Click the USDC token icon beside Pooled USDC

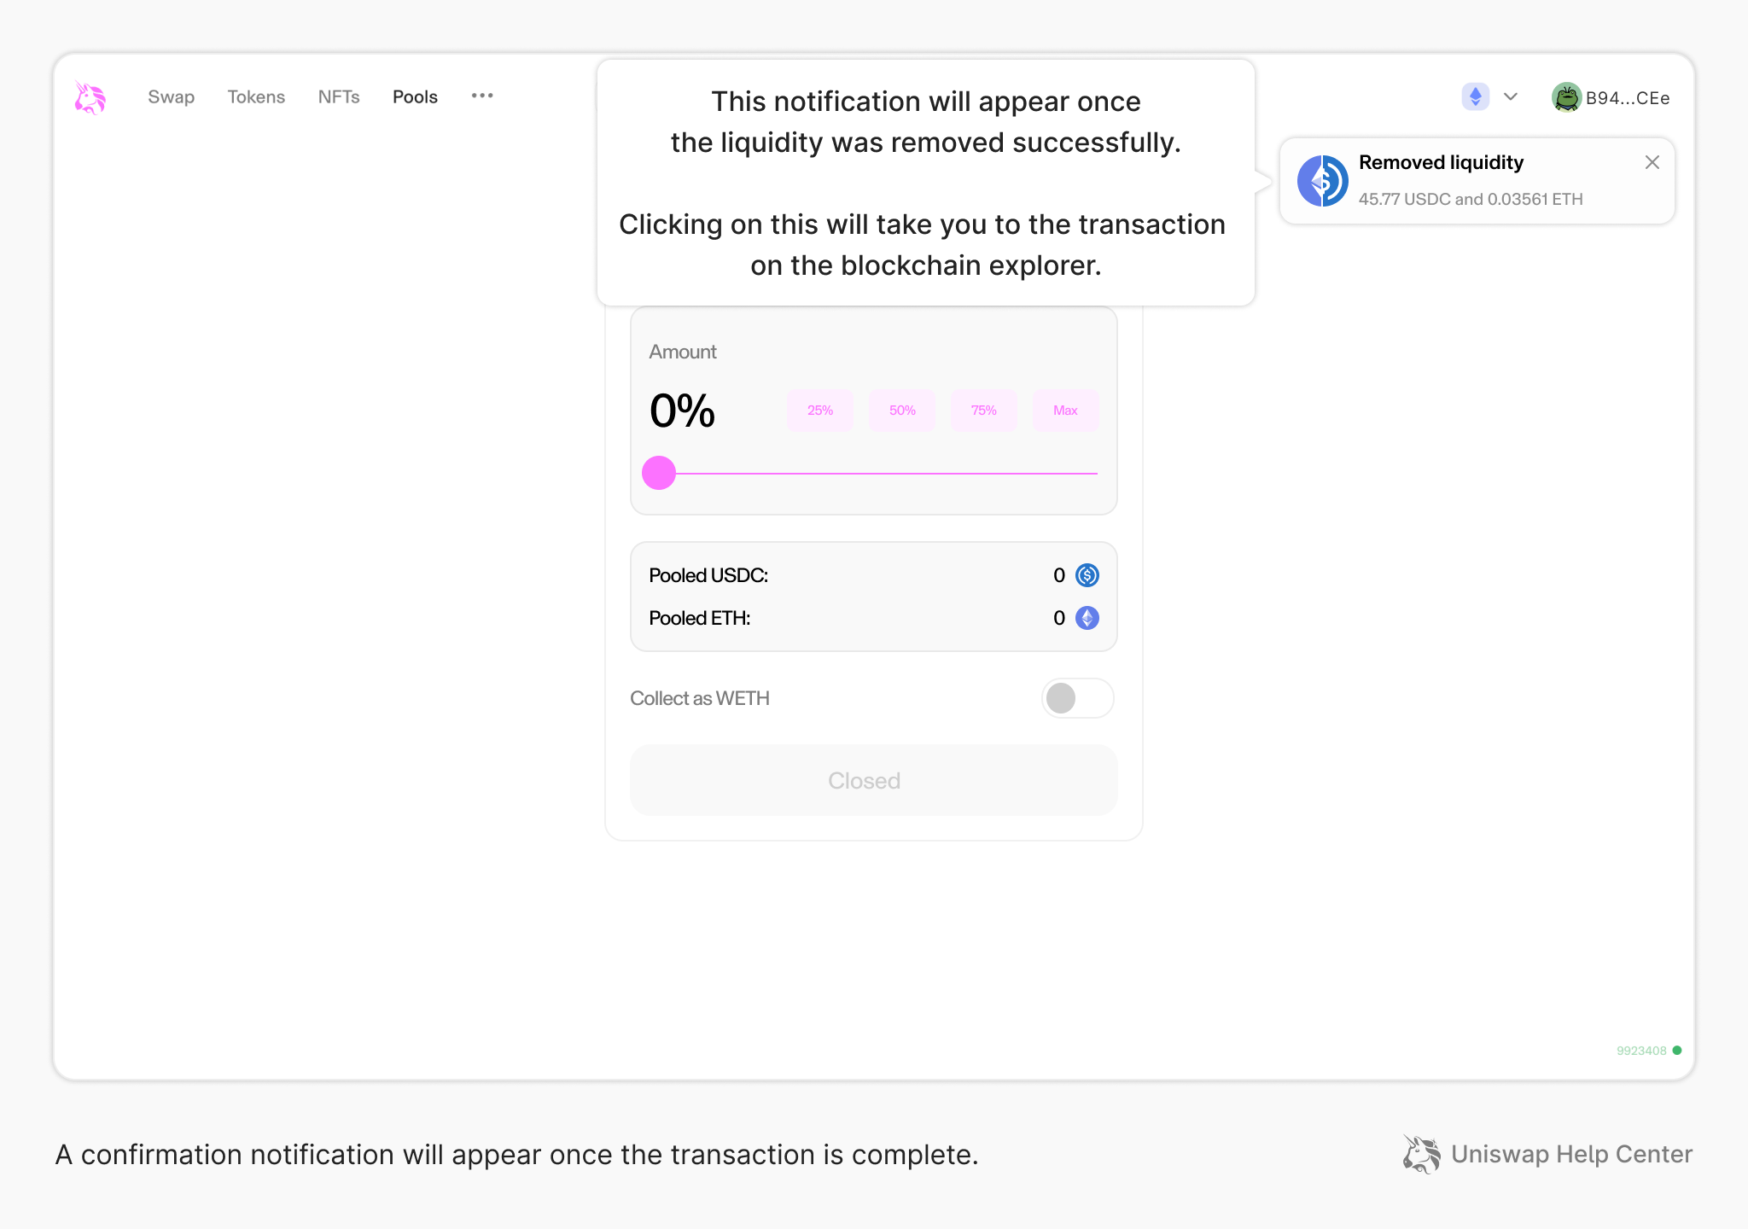coord(1086,575)
